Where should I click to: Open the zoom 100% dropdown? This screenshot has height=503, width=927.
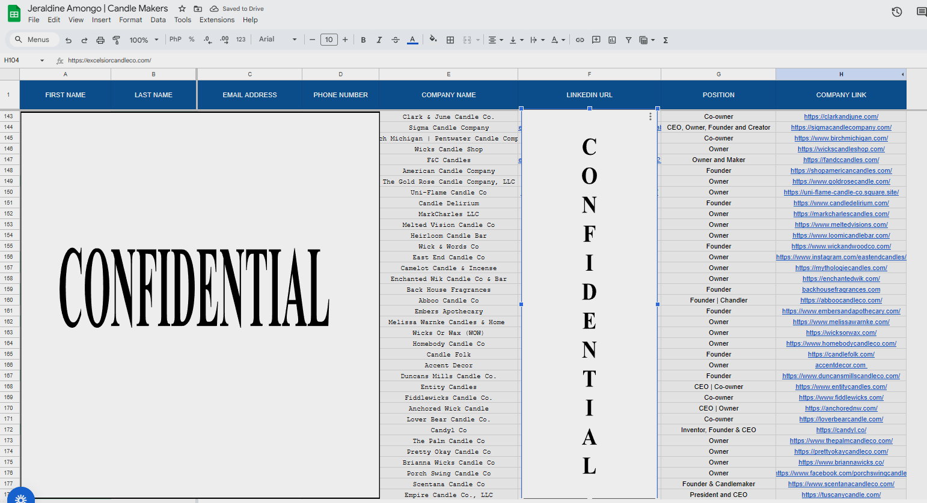(x=144, y=40)
